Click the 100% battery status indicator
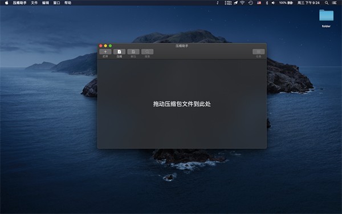Viewport: 342px width, 214px height. (x=286, y=3)
